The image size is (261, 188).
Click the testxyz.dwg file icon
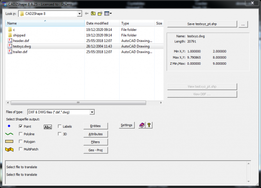click(10, 46)
